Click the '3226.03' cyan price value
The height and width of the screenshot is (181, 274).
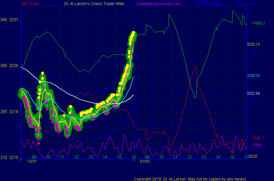[x=253, y=75]
